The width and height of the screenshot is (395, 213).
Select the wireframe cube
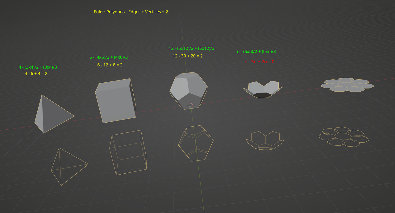[128, 152]
